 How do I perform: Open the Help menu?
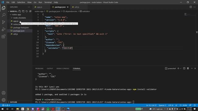tap(56, 2)
